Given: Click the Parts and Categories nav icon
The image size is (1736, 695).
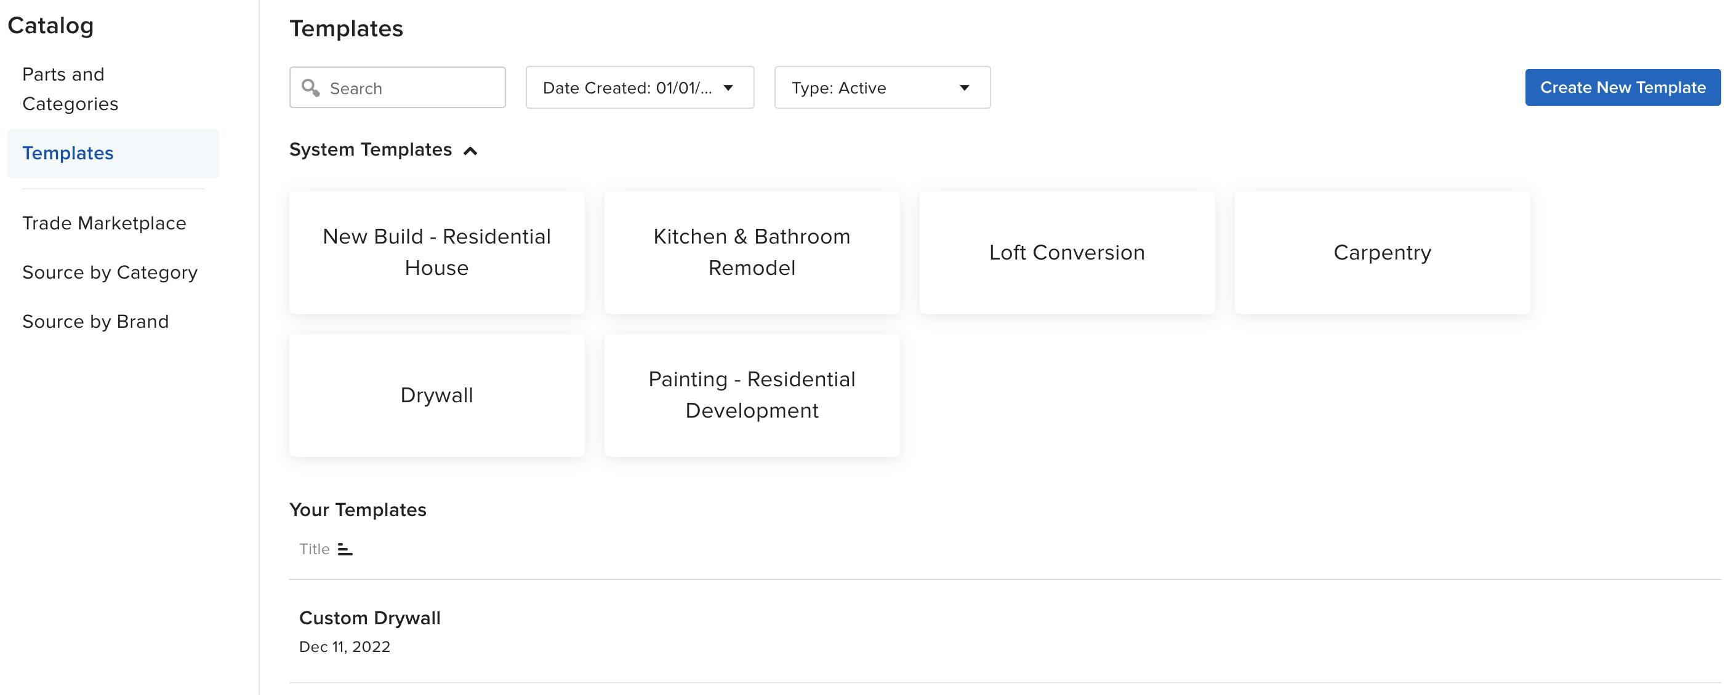Looking at the screenshot, I should (x=70, y=89).
